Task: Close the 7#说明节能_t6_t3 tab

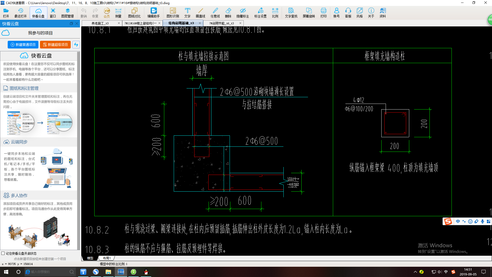Action: point(240,23)
